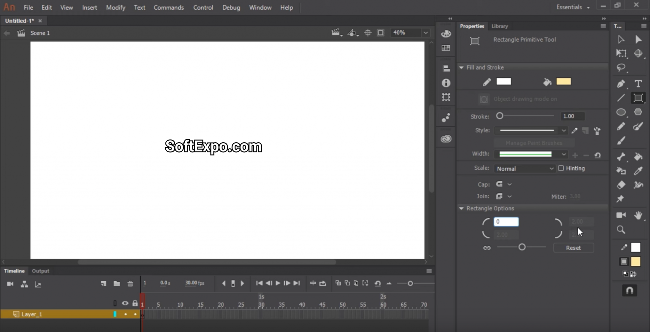Select the Camera tool
This screenshot has height=332, width=650.
621,215
